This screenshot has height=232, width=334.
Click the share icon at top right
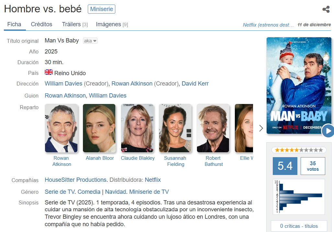tap(326, 9)
